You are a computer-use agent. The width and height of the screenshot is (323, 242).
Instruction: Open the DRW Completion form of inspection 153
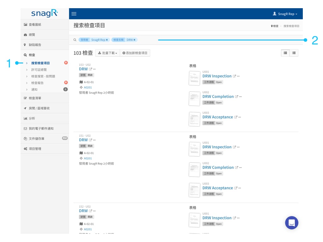(218, 96)
